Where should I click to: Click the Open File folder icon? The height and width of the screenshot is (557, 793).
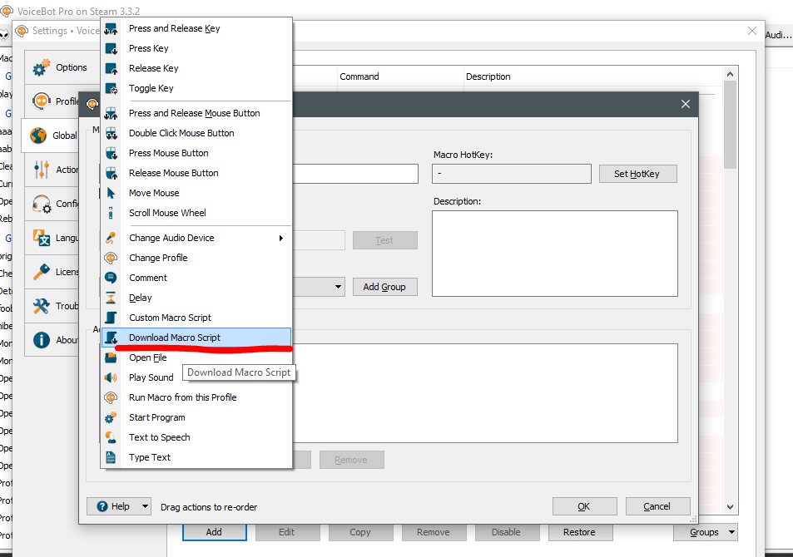[111, 357]
